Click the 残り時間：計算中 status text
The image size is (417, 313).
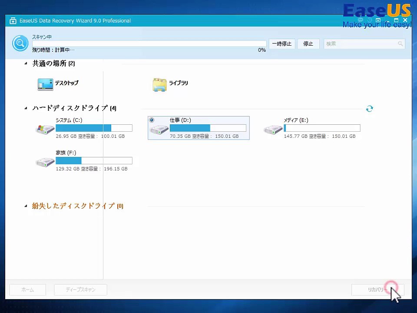point(53,50)
